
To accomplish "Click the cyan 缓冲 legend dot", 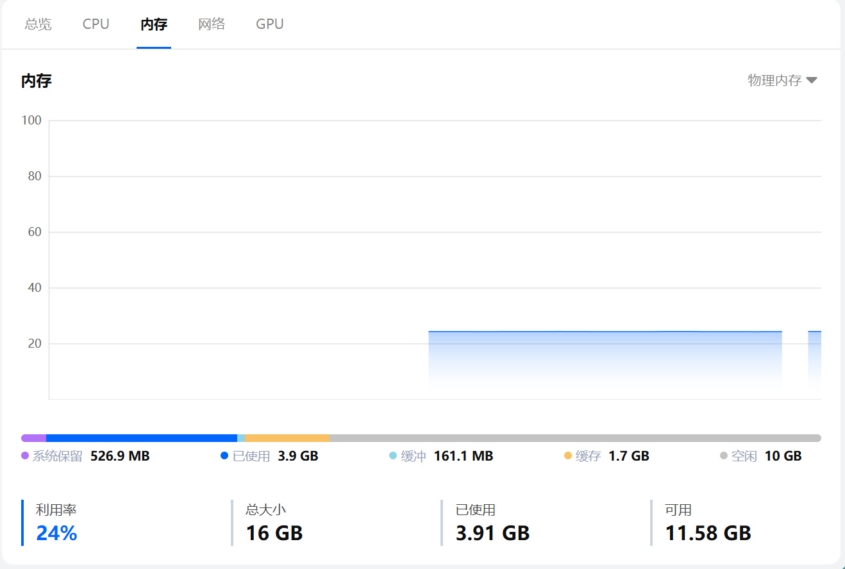I will pyautogui.click(x=393, y=455).
